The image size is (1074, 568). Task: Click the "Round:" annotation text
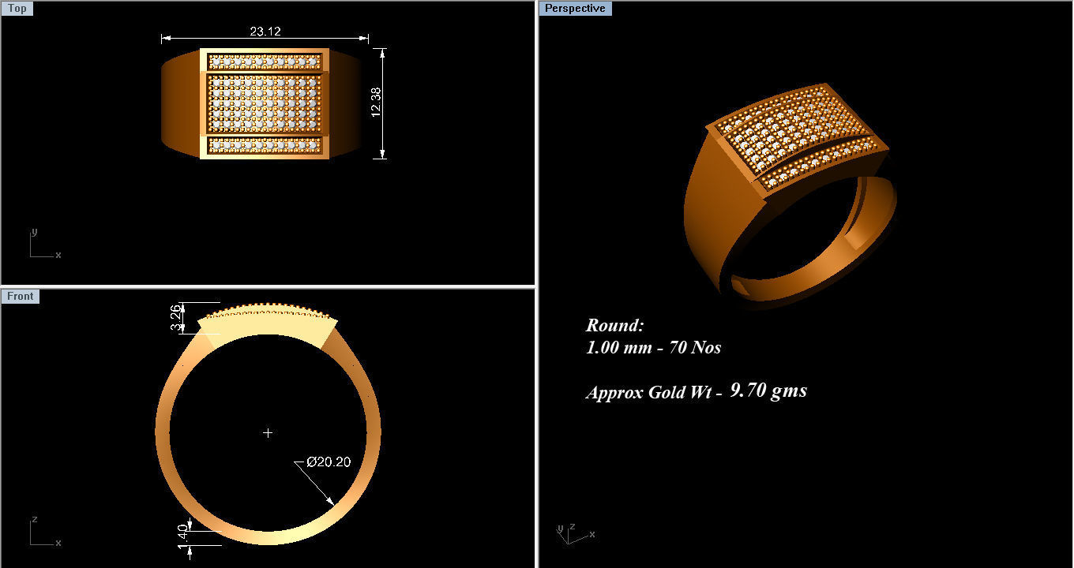tap(615, 325)
